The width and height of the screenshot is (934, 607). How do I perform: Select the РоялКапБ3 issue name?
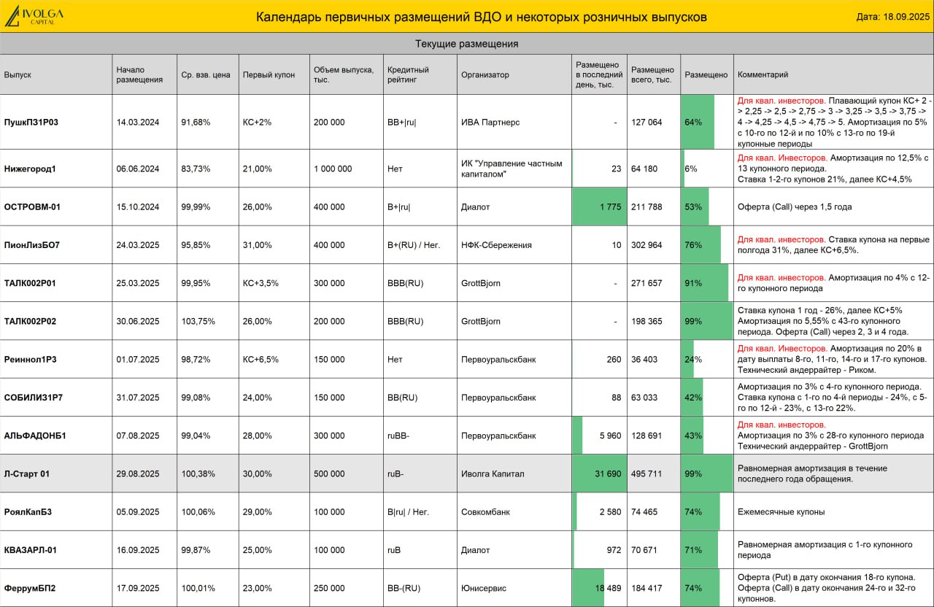tap(28, 511)
